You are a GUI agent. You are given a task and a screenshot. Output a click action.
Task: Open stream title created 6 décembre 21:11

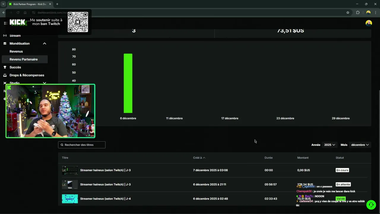(105, 185)
